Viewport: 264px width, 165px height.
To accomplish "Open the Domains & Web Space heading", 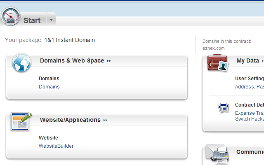I will click(x=72, y=60).
